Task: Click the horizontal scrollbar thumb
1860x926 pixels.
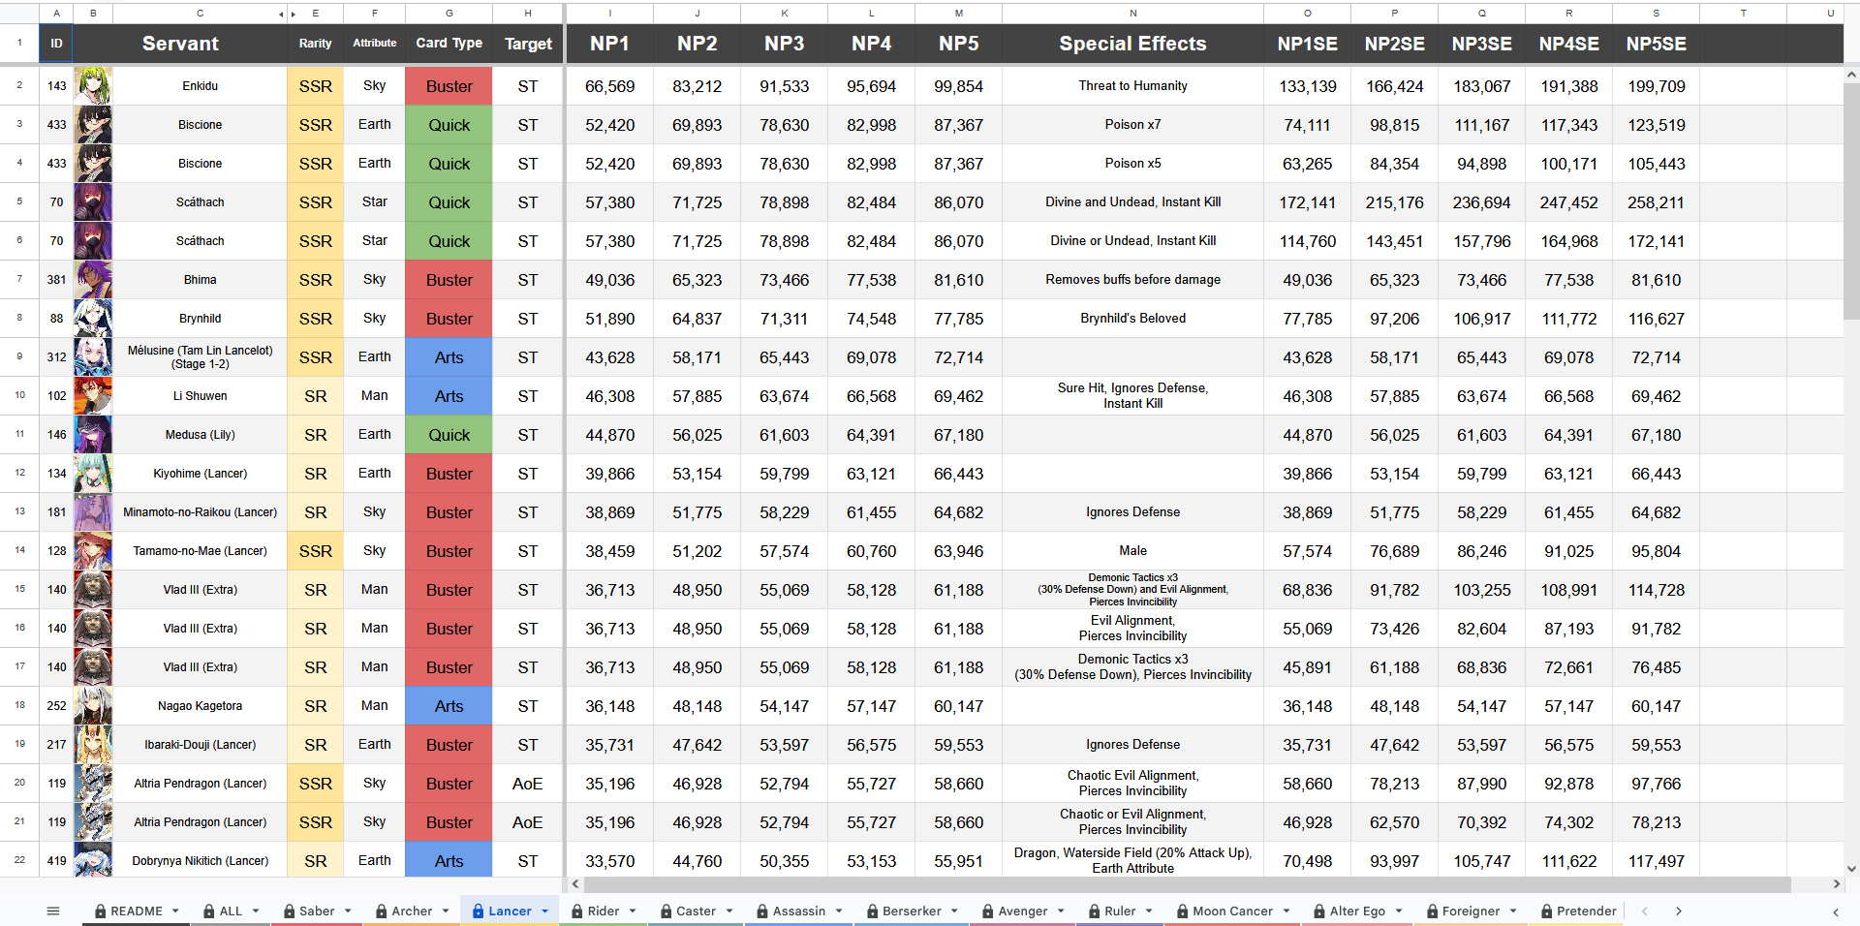Action: tap(1187, 883)
